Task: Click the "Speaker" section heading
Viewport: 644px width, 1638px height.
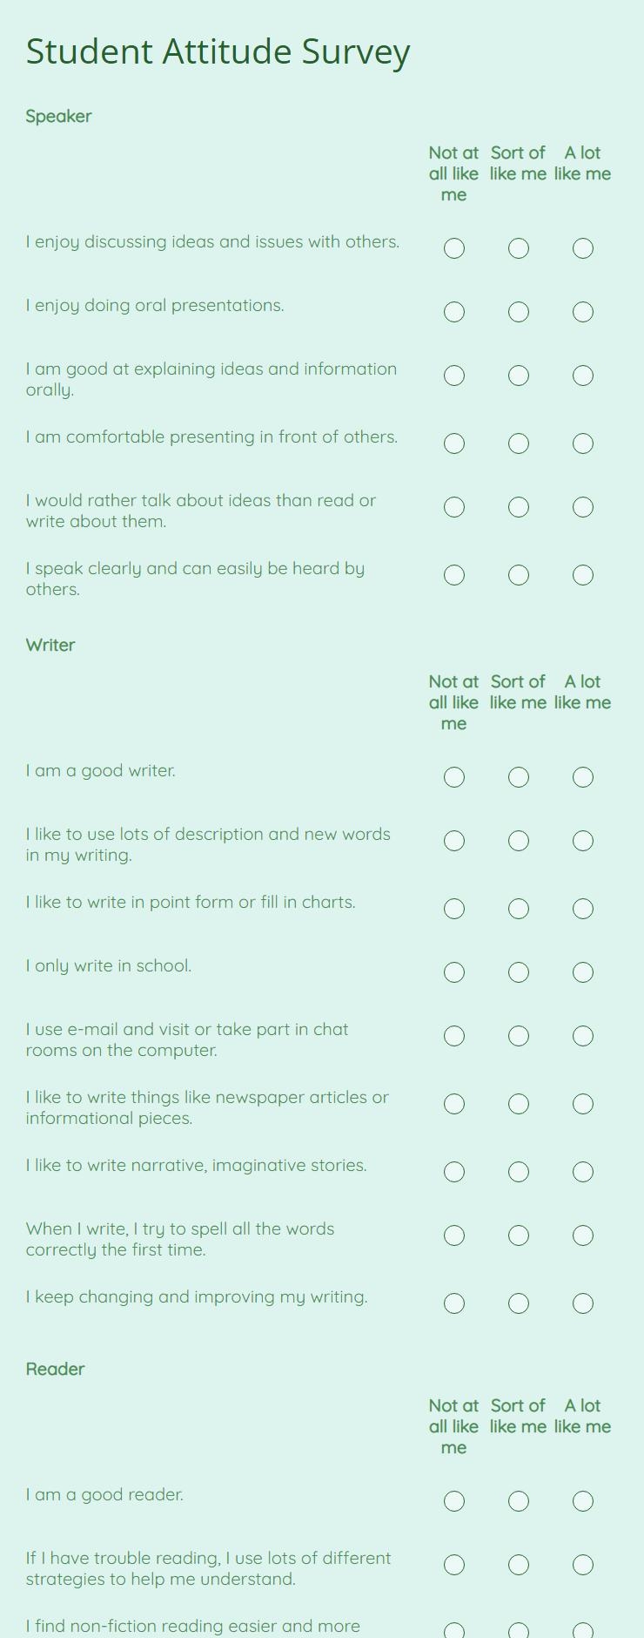Action: point(58,115)
